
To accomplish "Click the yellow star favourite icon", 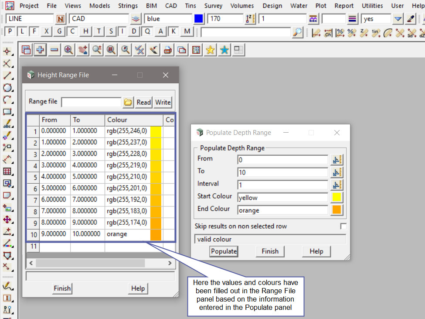I will (210, 50).
